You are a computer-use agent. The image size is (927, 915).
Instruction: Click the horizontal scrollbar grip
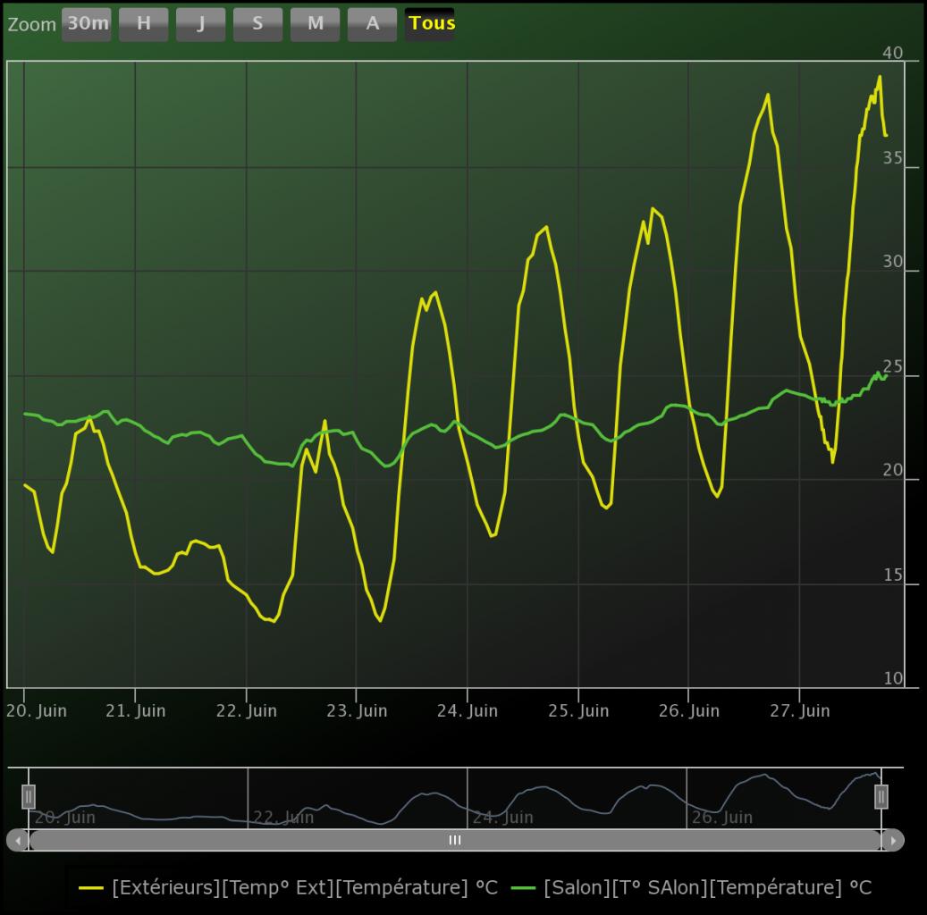pyautogui.click(x=455, y=840)
